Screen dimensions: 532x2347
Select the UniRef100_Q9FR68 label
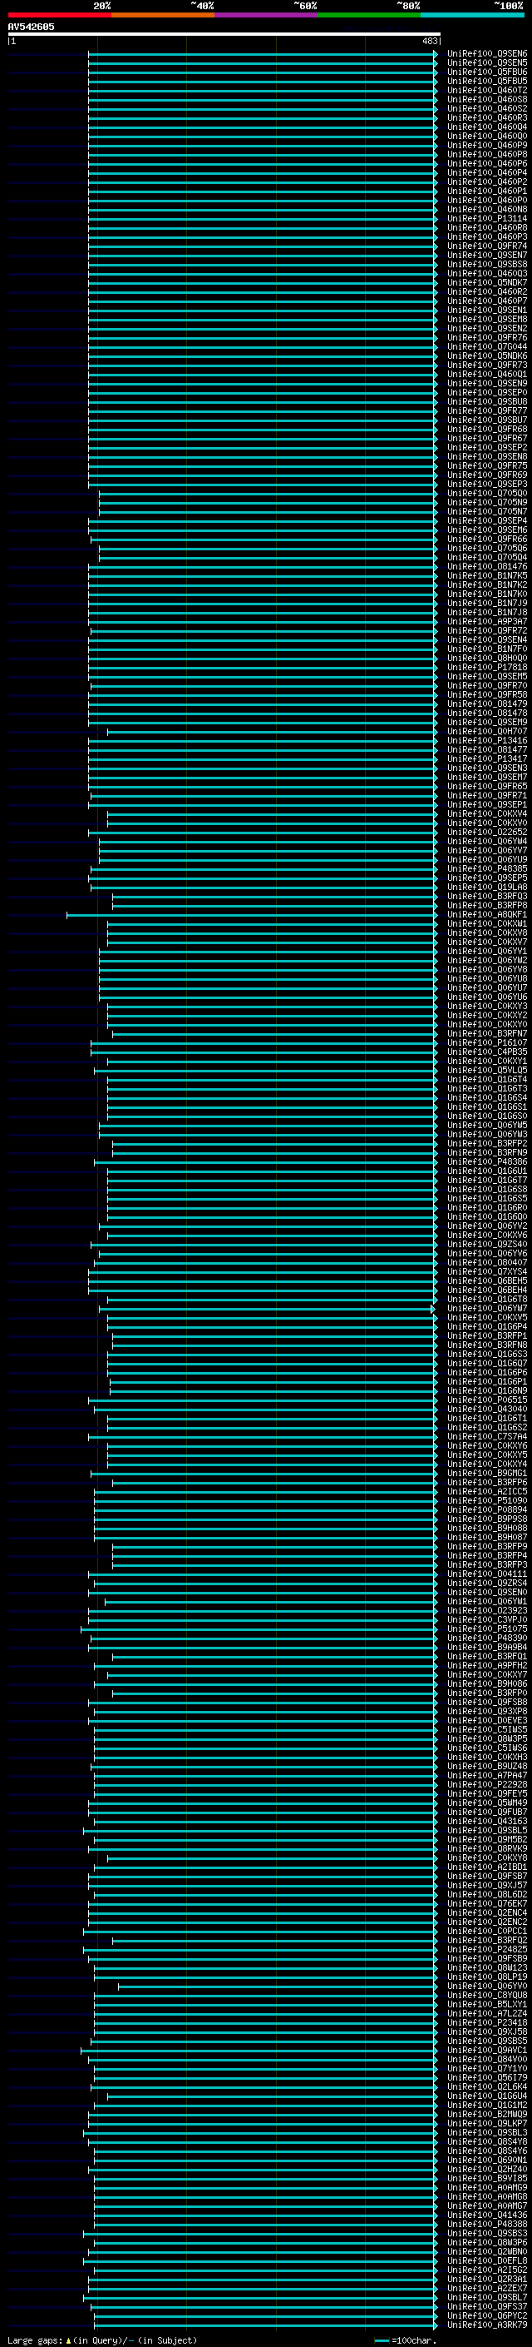point(486,429)
